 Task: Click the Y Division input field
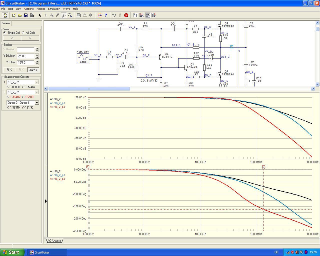pyautogui.click(x=26, y=56)
